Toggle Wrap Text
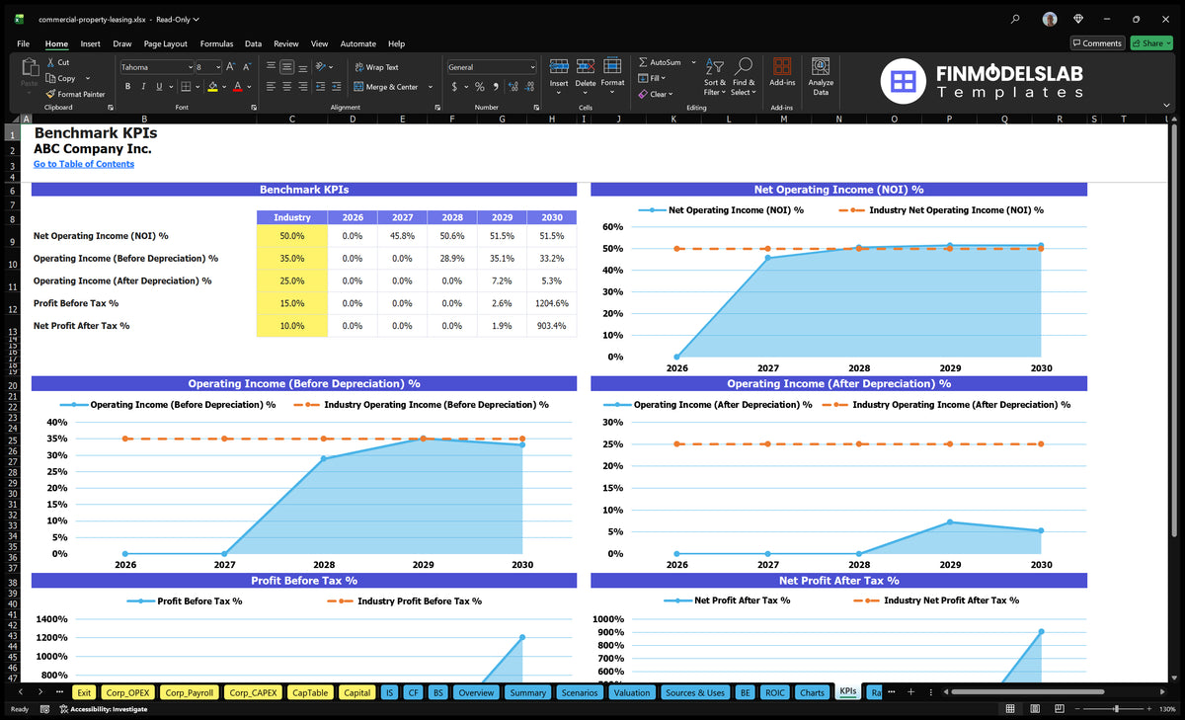 click(376, 67)
